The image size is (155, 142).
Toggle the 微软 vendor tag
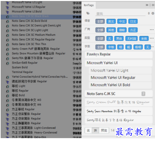122,30
